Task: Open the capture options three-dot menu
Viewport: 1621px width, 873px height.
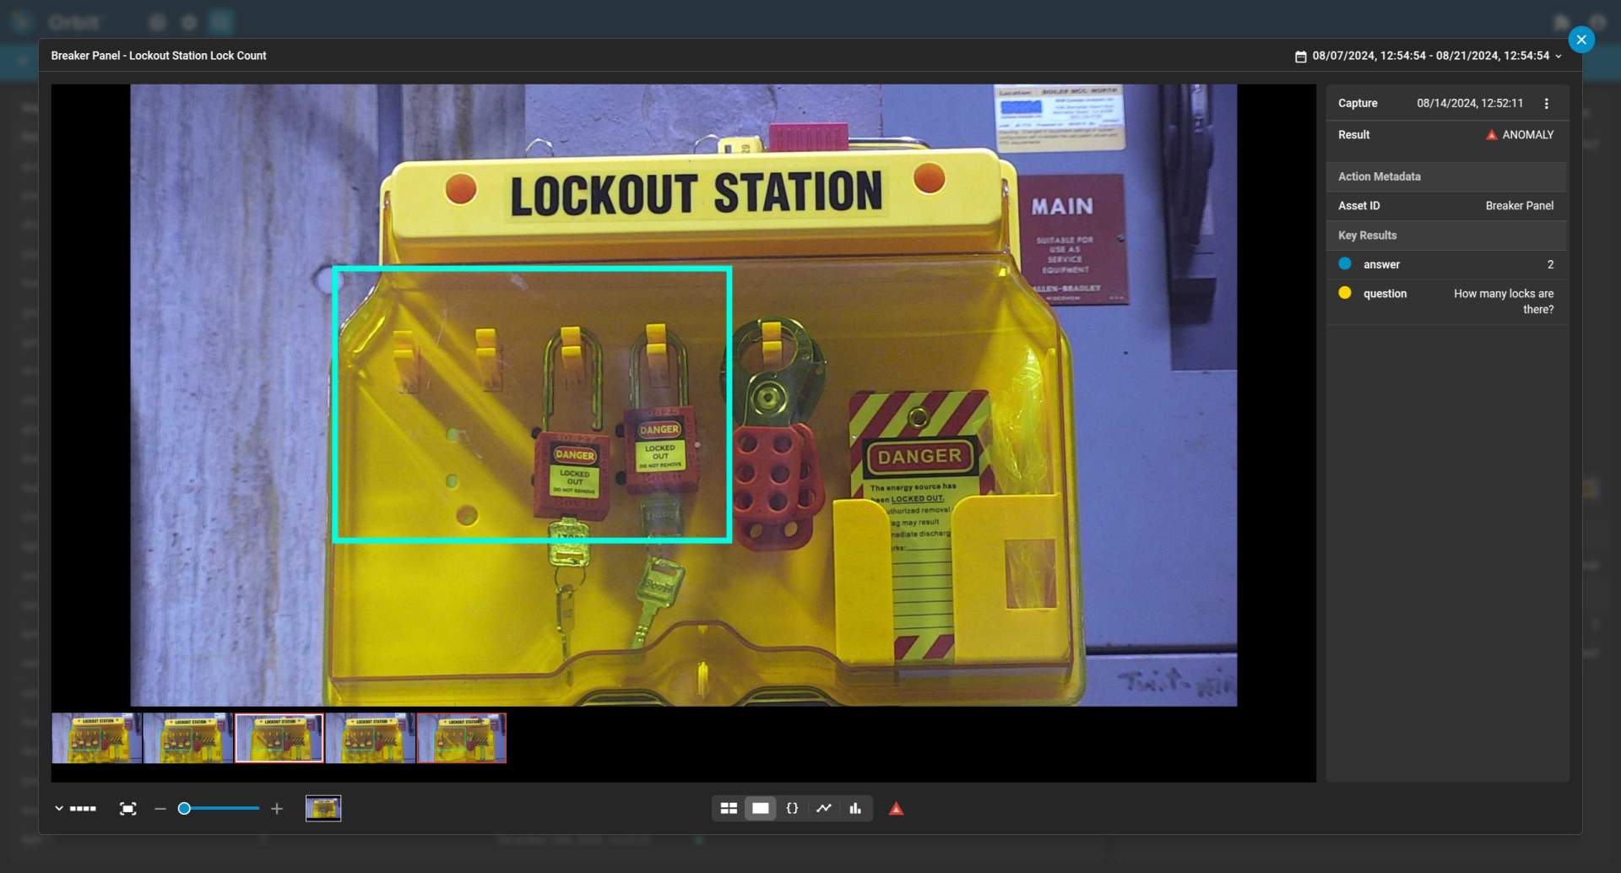Action: point(1546,104)
